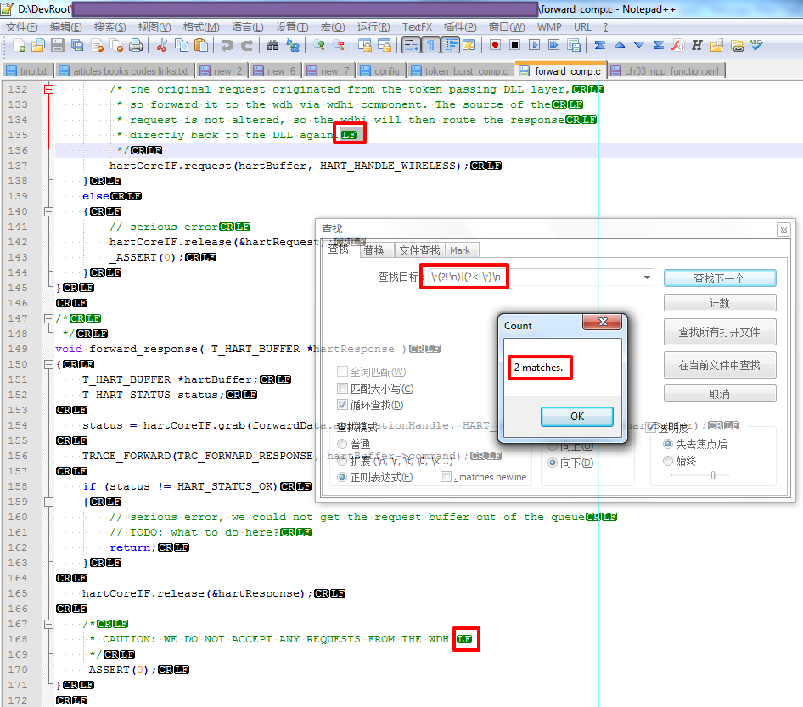Open Find via binoculars toolbar icon

(x=272, y=46)
